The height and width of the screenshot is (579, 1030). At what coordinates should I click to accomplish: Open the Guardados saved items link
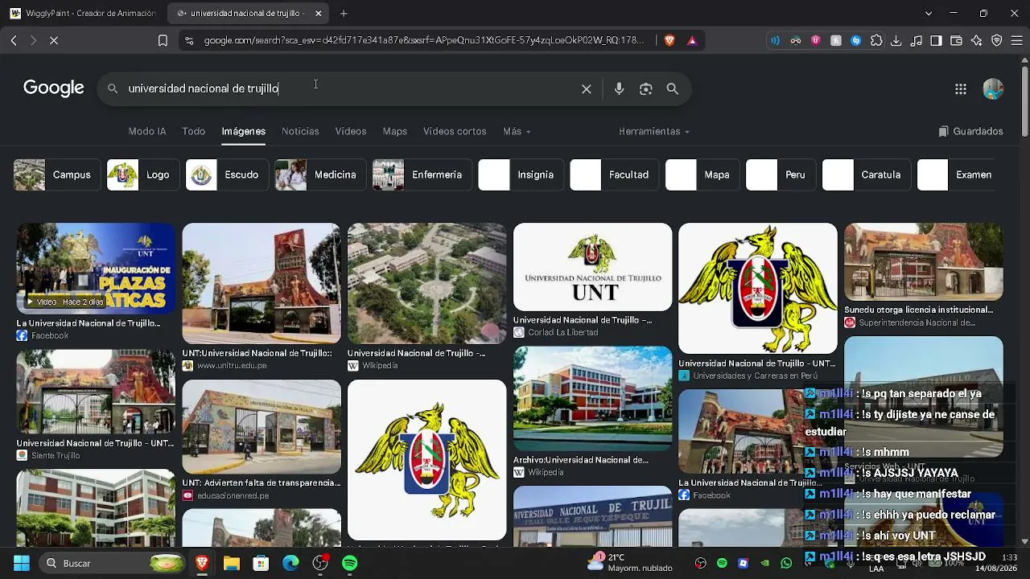(970, 131)
